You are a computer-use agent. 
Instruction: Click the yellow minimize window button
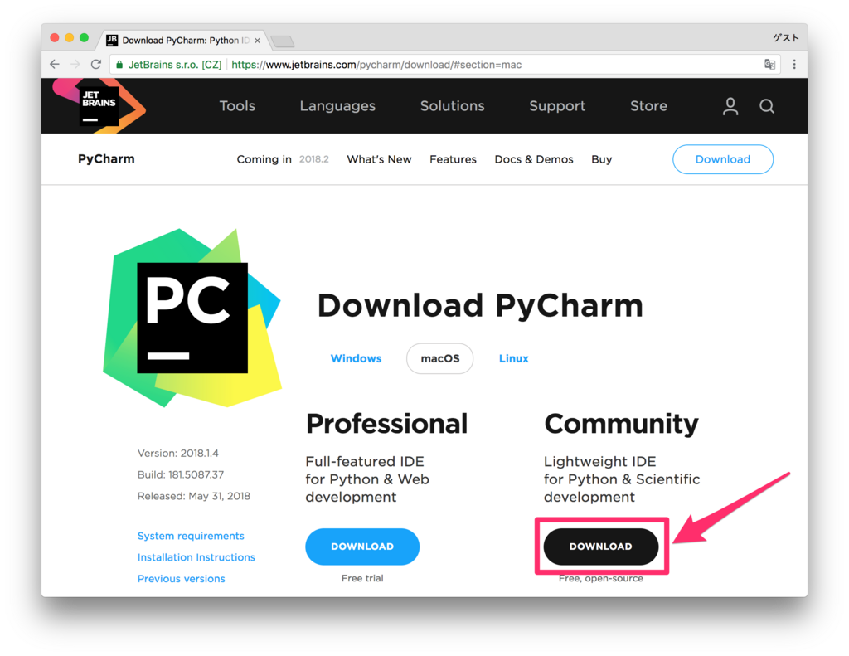[x=70, y=37]
